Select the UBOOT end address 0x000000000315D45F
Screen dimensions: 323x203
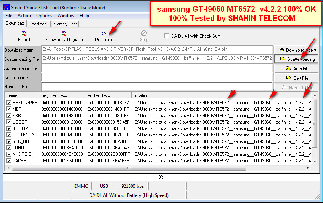tap(108, 122)
